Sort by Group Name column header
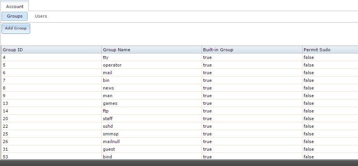358x166 pixels. click(x=151, y=50)
